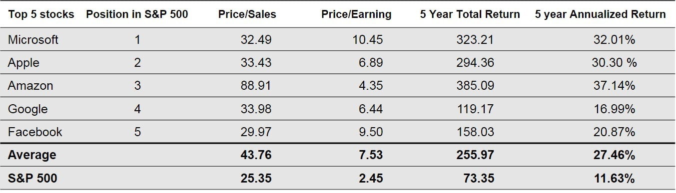Select the Position in S&P 500 header
Image resolution: width=676 pixels, height=193 pixels.
tap(137, 14)
